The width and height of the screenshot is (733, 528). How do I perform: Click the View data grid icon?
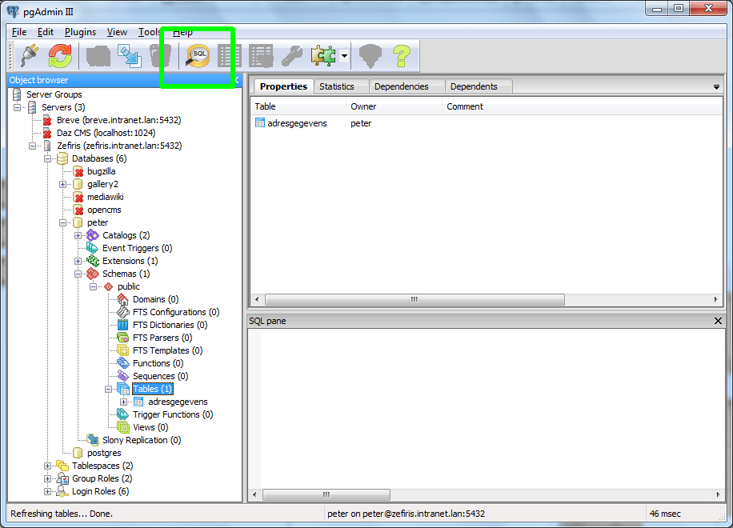(x=230, y=56)
